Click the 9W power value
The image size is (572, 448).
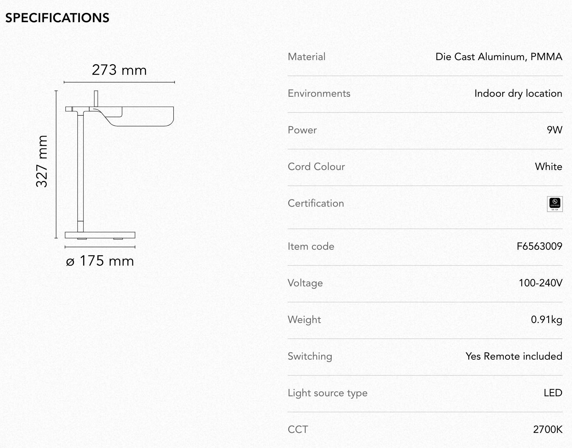tap(555, 130)
